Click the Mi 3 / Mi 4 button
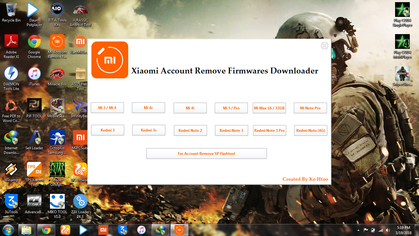The height and width of the screenshot is (236, 419). click(107, 108)
